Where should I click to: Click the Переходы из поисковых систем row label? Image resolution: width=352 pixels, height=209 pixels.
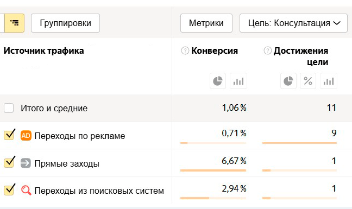[x=99, y=191]
